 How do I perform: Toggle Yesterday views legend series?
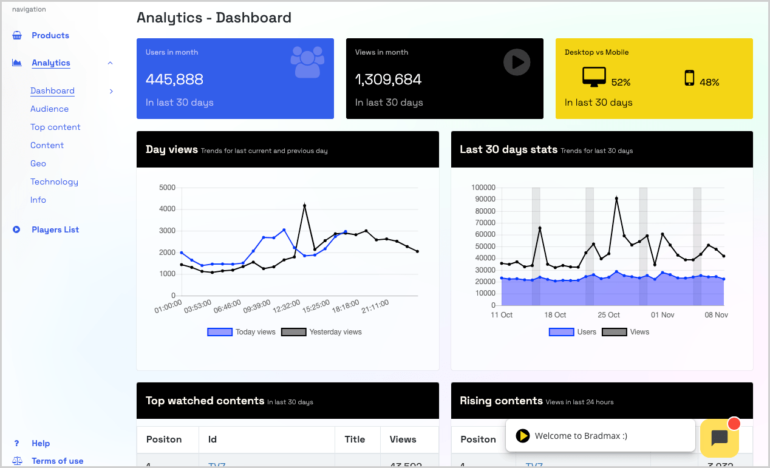[x=322, y=332]
